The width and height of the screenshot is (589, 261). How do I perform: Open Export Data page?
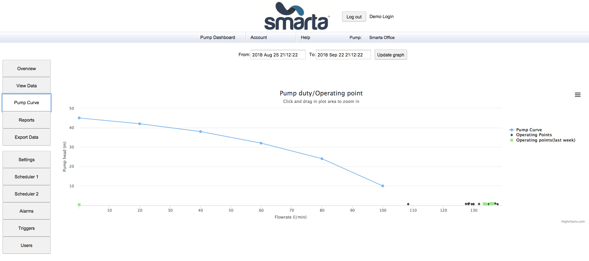click(27, 137)
